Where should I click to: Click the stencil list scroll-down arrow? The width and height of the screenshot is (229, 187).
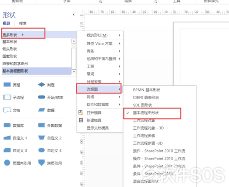point(74,72)
